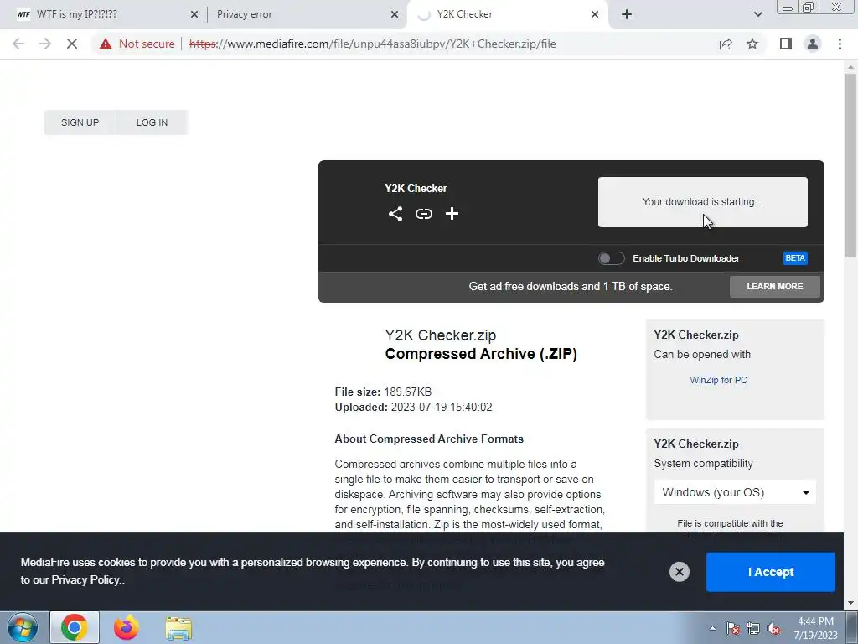Bookmark this page with star icon
The height and width of the screenshot is (644, 858).
tap(752, 44)
